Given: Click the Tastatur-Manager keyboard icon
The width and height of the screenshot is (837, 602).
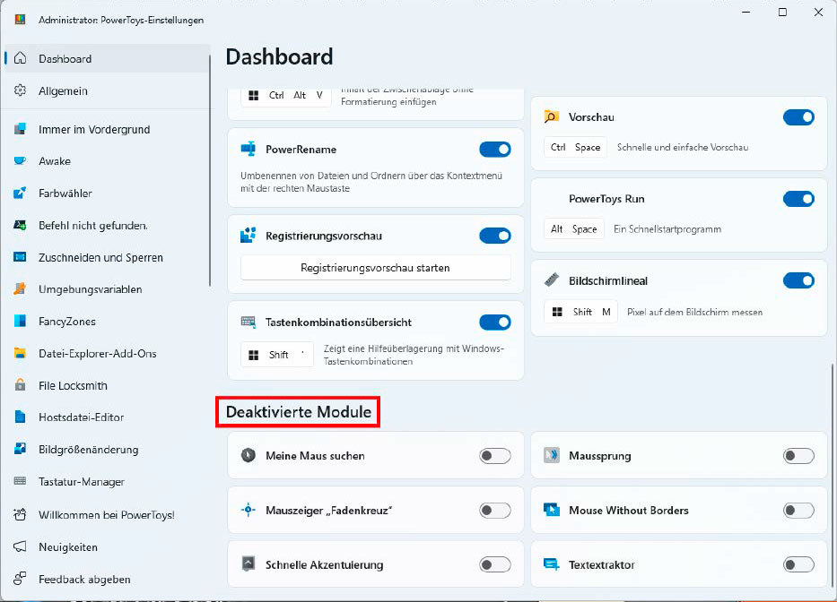Looking at the screenshot, I should click(x=20, y=481).
